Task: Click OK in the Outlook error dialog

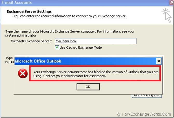Action: [x=88, y=87]
